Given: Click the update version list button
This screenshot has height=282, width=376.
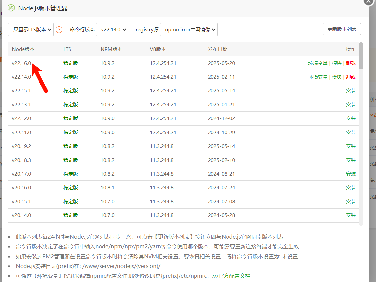Looking at the screenshot, I should pyautogui.click(x=342, y=29).
